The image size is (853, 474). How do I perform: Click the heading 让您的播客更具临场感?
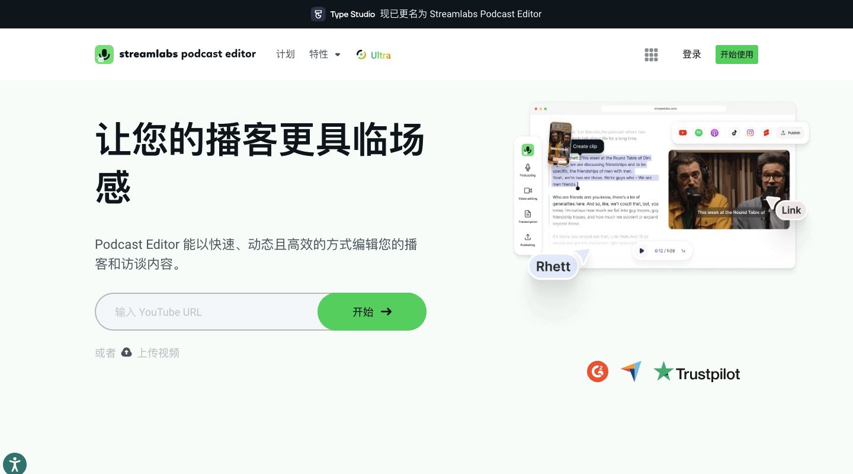click(259, 164)
